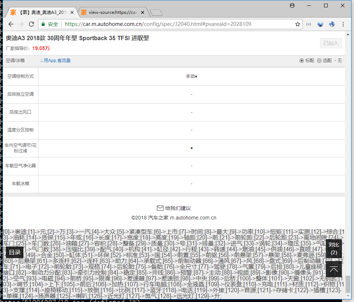Click the back-to-top arrow button
Screen dimensions: 354x302
334,269
